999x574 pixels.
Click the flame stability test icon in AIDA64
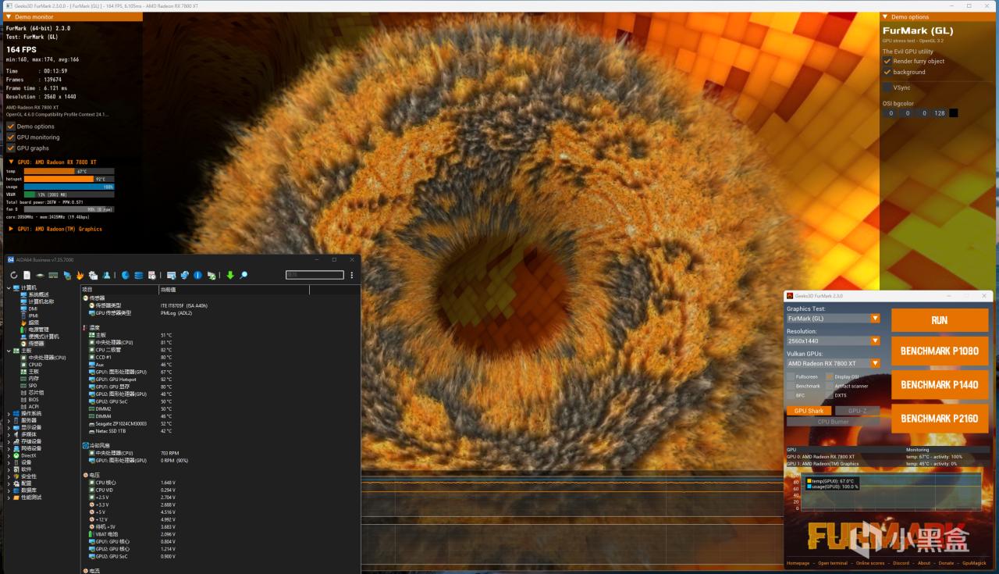[80, 275]
